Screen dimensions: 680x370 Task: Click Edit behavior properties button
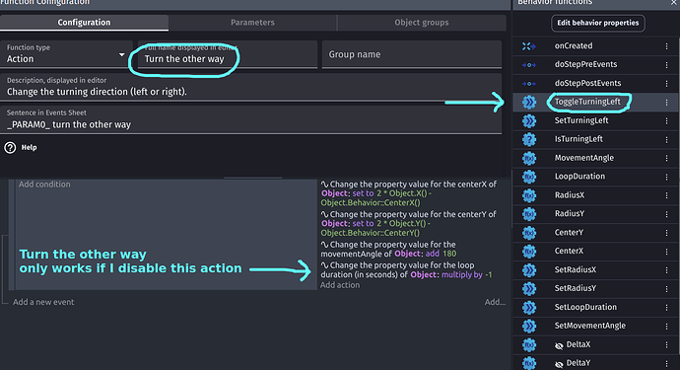(597, 23)
